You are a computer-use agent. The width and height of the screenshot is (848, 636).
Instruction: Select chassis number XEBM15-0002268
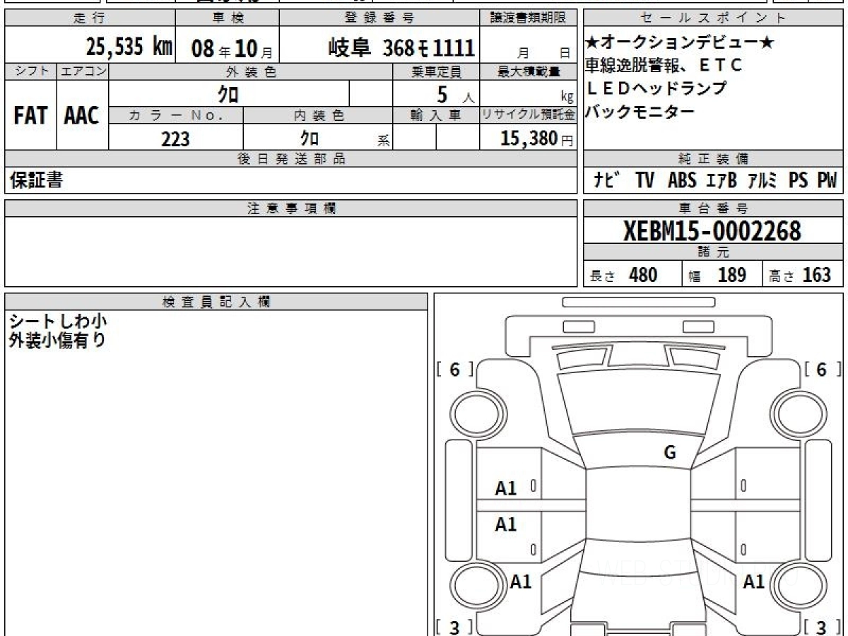point(712,231)
